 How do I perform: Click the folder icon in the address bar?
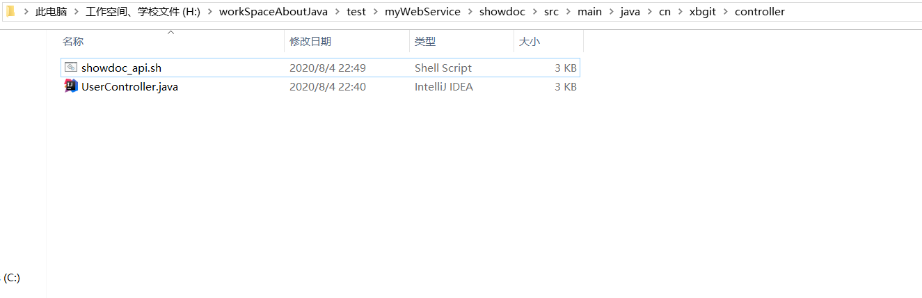[x=10, y=11]
